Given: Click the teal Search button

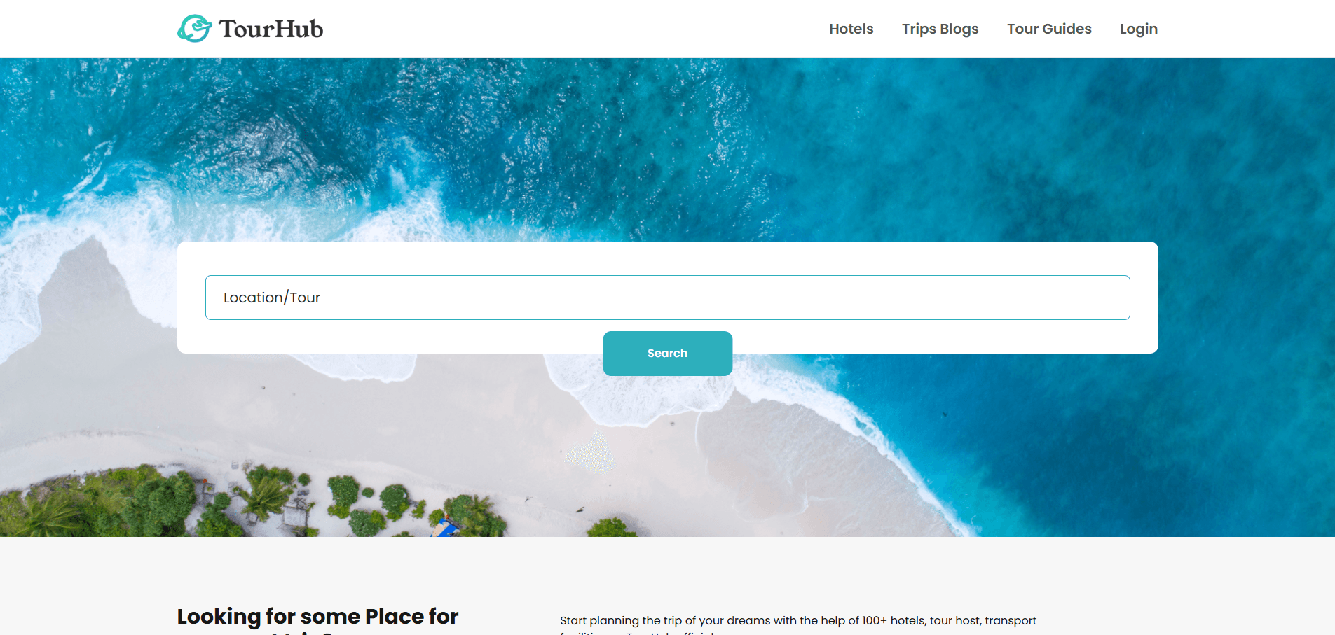Looking at the screenshot, I should coord(667,354).
